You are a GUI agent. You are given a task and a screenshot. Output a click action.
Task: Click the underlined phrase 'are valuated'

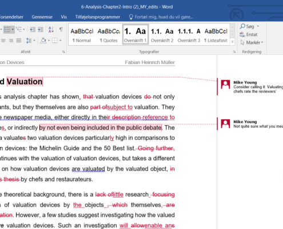pos(88,169)
